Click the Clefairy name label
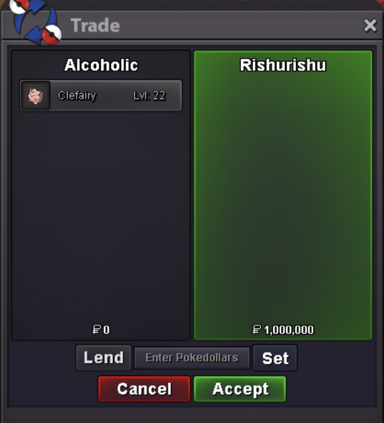Image resolution: width=384 pixels, height=423 pixels. [77, 96]
